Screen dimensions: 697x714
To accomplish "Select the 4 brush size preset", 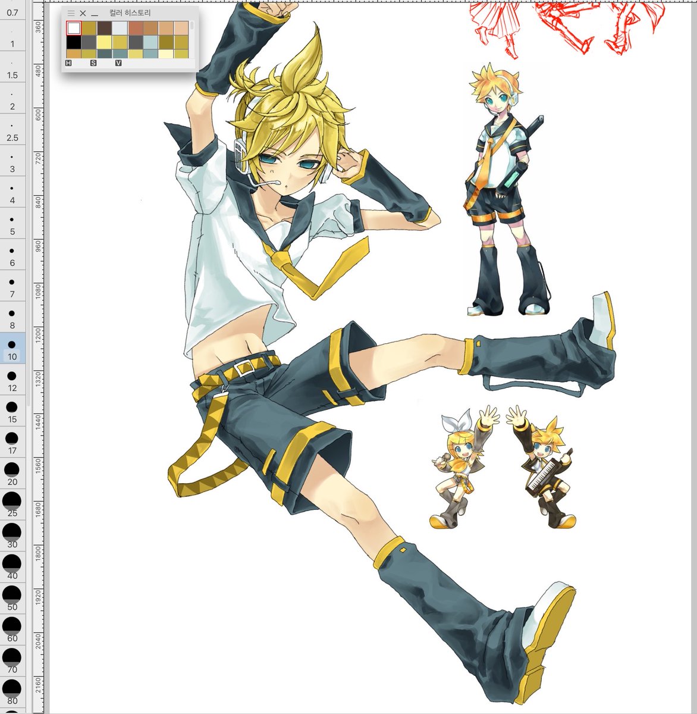I will 12,192.
